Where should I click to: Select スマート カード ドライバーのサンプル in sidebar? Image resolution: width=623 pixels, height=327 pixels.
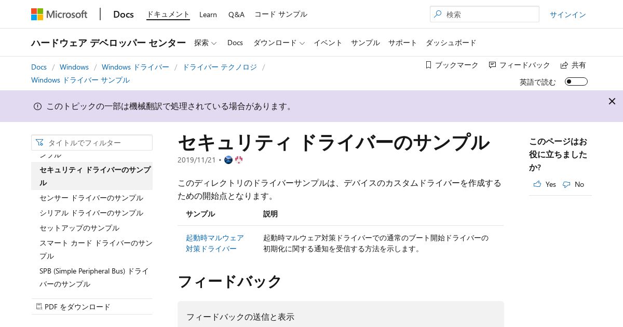click(x=96, y=249)
